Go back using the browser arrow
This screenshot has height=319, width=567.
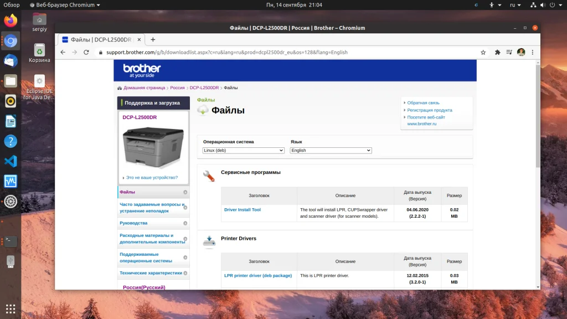(63, 52)
